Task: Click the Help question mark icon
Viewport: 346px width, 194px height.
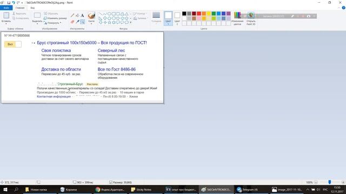Action: (x=343, y=8)
